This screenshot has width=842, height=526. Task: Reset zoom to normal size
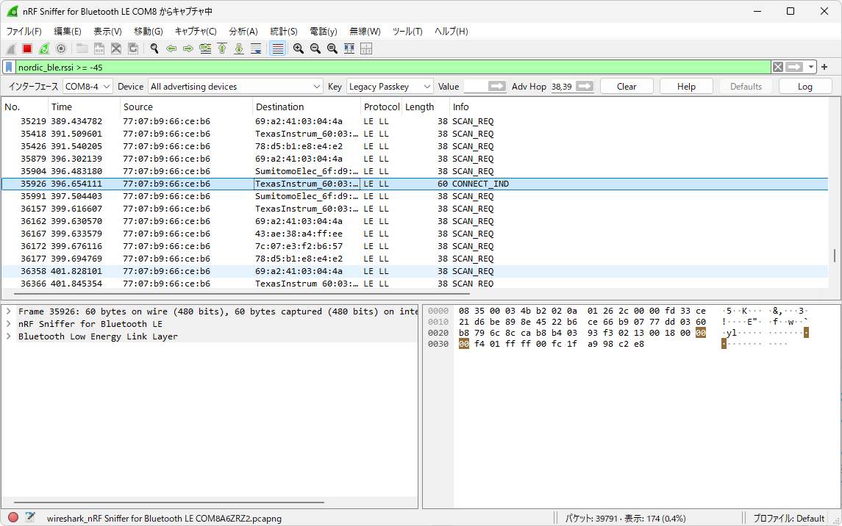tap(331, 48)
